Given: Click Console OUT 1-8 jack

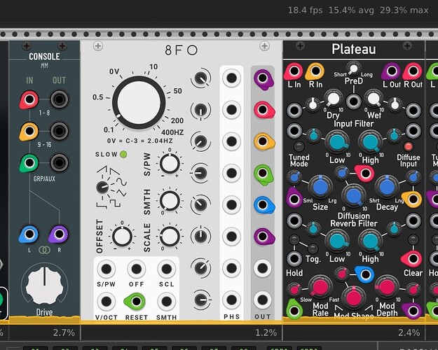Looking at the screenshot, I should 60,99.
